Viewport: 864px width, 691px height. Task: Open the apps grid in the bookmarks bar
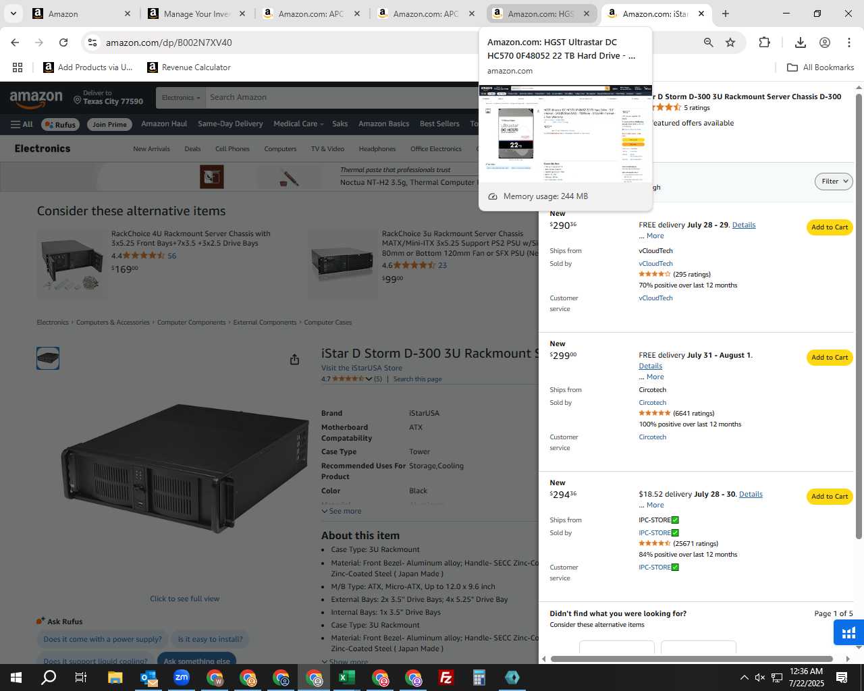point(18,67)
